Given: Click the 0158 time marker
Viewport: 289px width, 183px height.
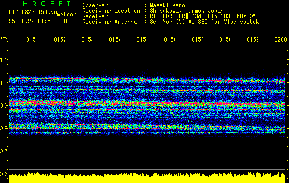Looking at the screenshot, I should (225, 39).
